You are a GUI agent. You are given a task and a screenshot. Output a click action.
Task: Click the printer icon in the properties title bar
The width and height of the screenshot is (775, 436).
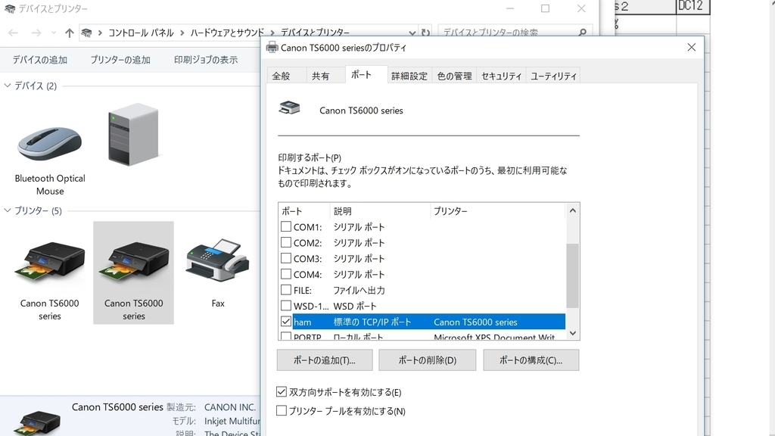(272, 48)
